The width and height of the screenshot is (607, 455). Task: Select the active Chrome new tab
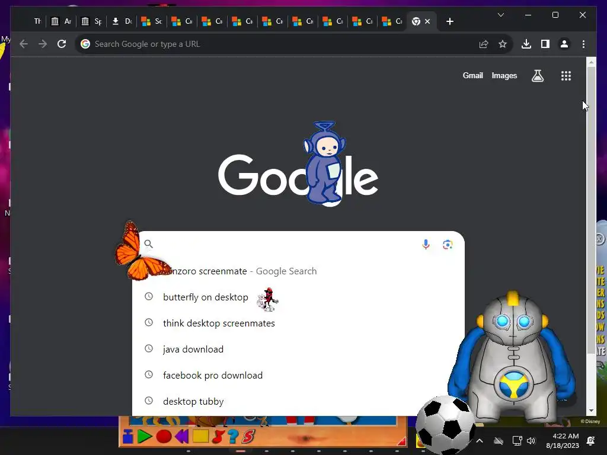[417, 21]
